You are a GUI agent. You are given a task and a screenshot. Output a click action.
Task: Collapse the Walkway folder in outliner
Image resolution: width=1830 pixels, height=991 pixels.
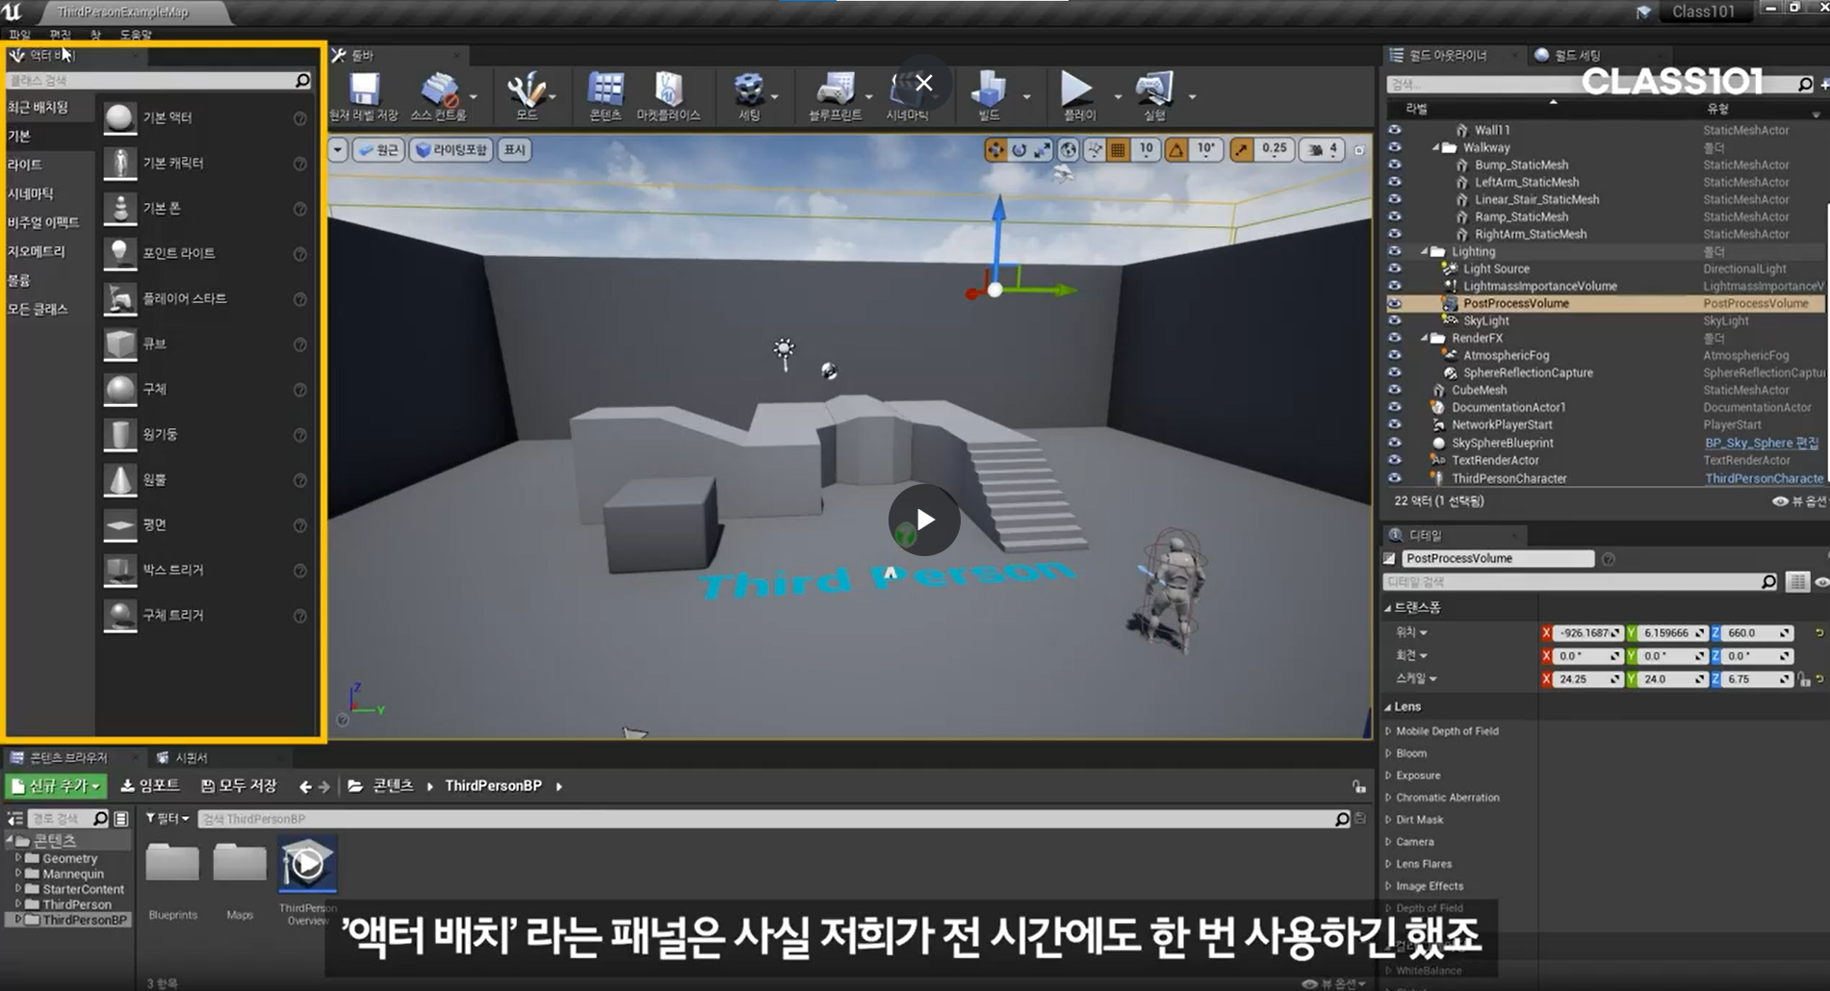pyautogui.click(x=1435, y=147)
